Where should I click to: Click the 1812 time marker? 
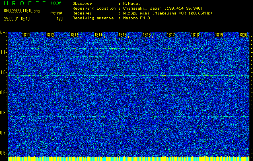click(x=50, y=35)
